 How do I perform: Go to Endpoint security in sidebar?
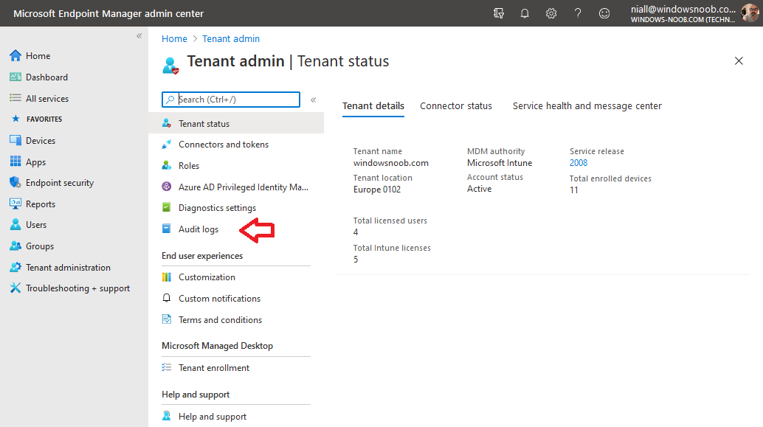(59, 183)
